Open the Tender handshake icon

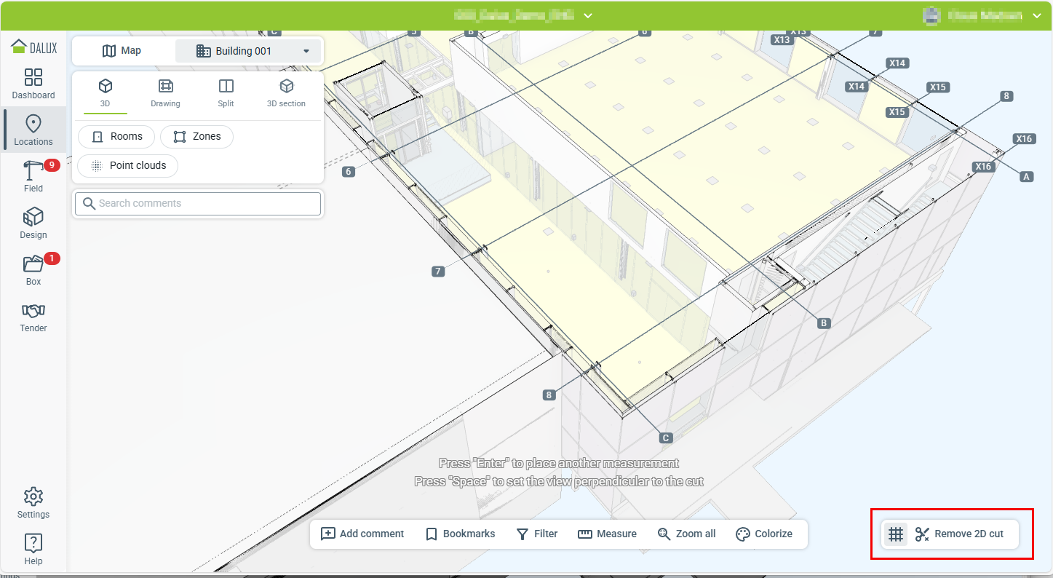[x=33, y=317]
